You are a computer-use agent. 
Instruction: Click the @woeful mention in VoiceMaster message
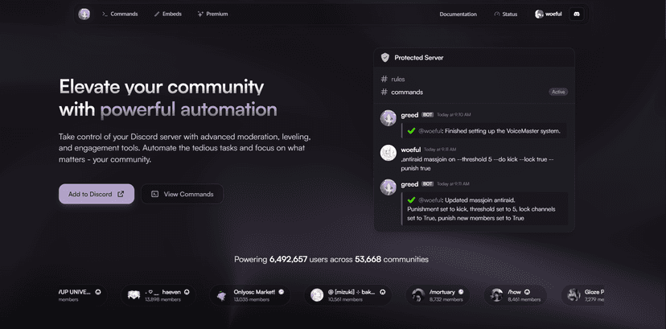pyautogui.click(x=429, y=131)
